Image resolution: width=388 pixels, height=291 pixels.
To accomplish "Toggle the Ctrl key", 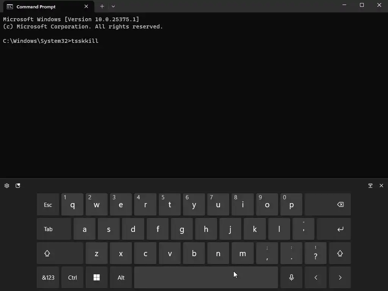I will coord(72,277).
